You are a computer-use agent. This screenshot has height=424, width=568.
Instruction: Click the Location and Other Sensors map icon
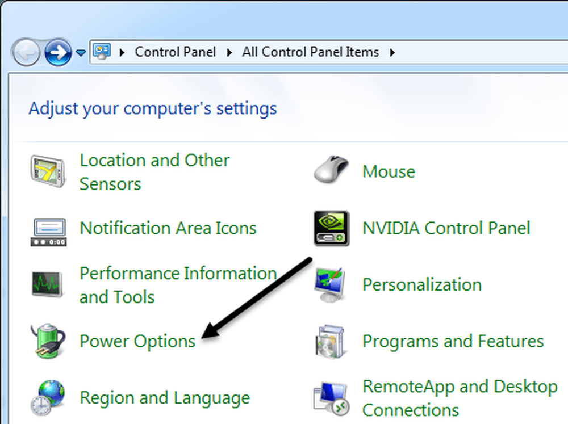coord(48,171)
